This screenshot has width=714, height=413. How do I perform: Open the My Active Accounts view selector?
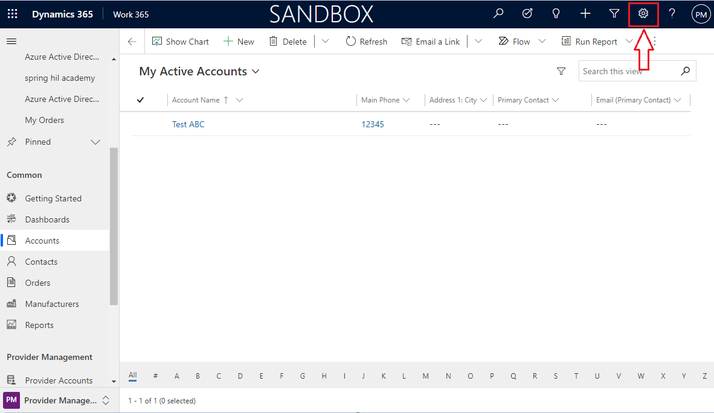[199, 71]
